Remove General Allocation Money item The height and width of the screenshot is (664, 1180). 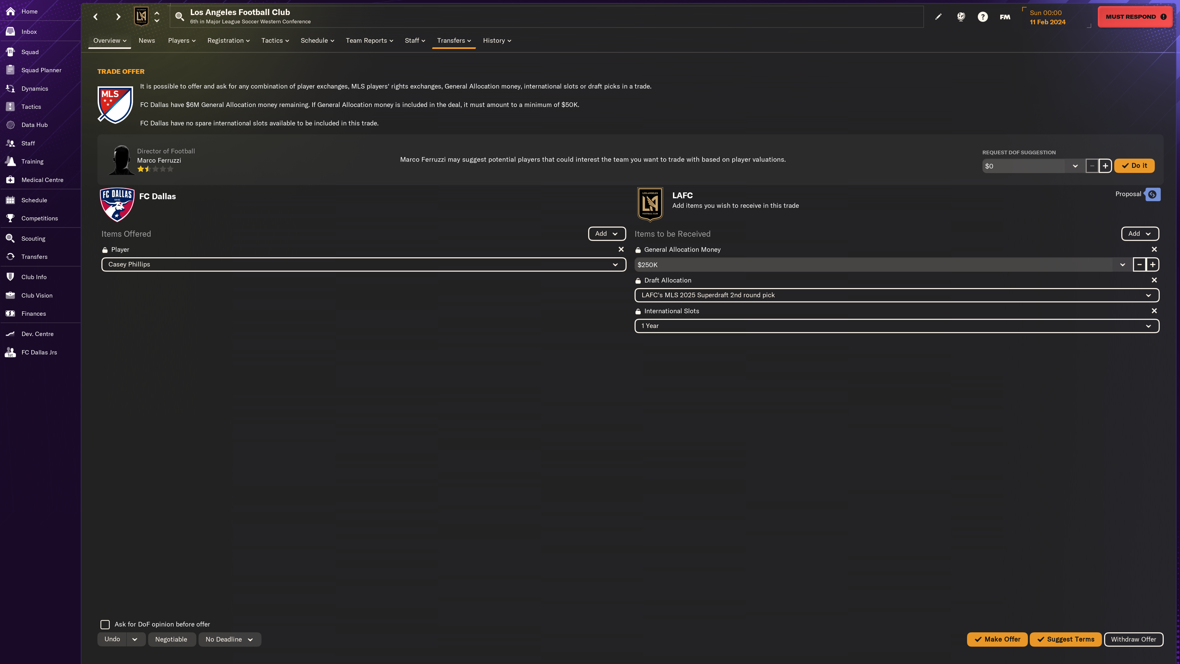(x=1154, y=249)
